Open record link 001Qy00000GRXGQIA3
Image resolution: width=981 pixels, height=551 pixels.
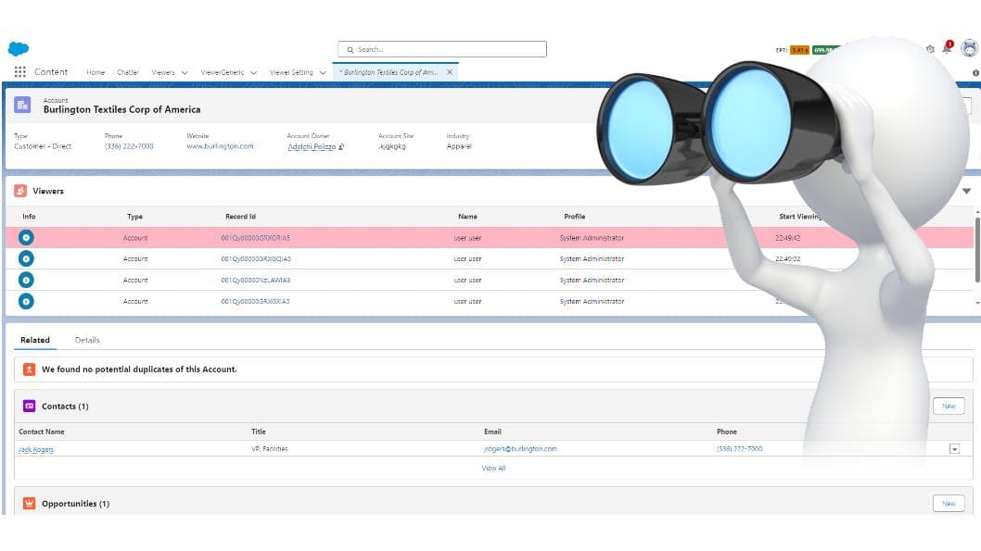(x=256, y=258)
